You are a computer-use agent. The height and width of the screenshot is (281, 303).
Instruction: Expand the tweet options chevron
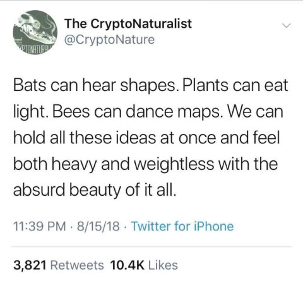pyautogui.click(x=287, y=26)
